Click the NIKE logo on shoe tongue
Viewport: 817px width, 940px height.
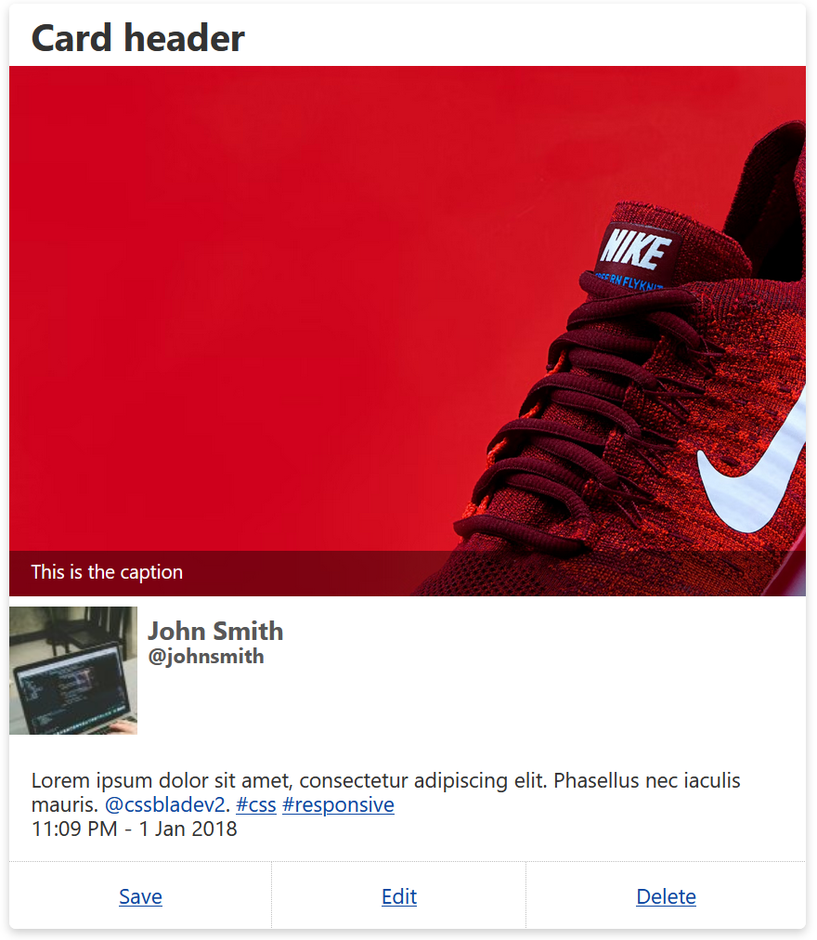[637, 249]
